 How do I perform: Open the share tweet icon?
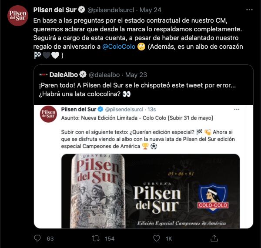pyautogui.click(x=214, y=238)
